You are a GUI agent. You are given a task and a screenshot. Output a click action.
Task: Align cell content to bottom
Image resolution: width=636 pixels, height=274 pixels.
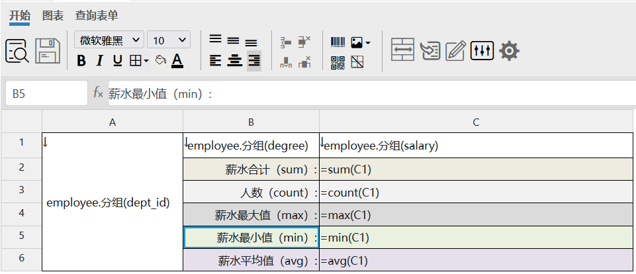[x=251, y=42]
